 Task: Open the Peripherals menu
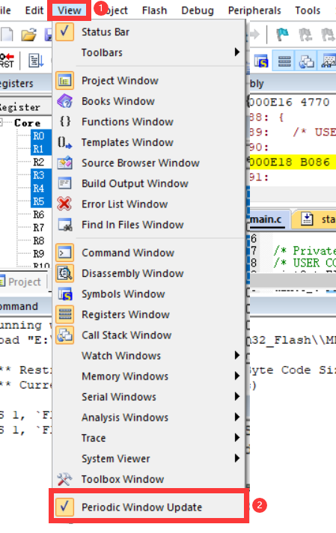pyautogui.click(x=254, y=10)
